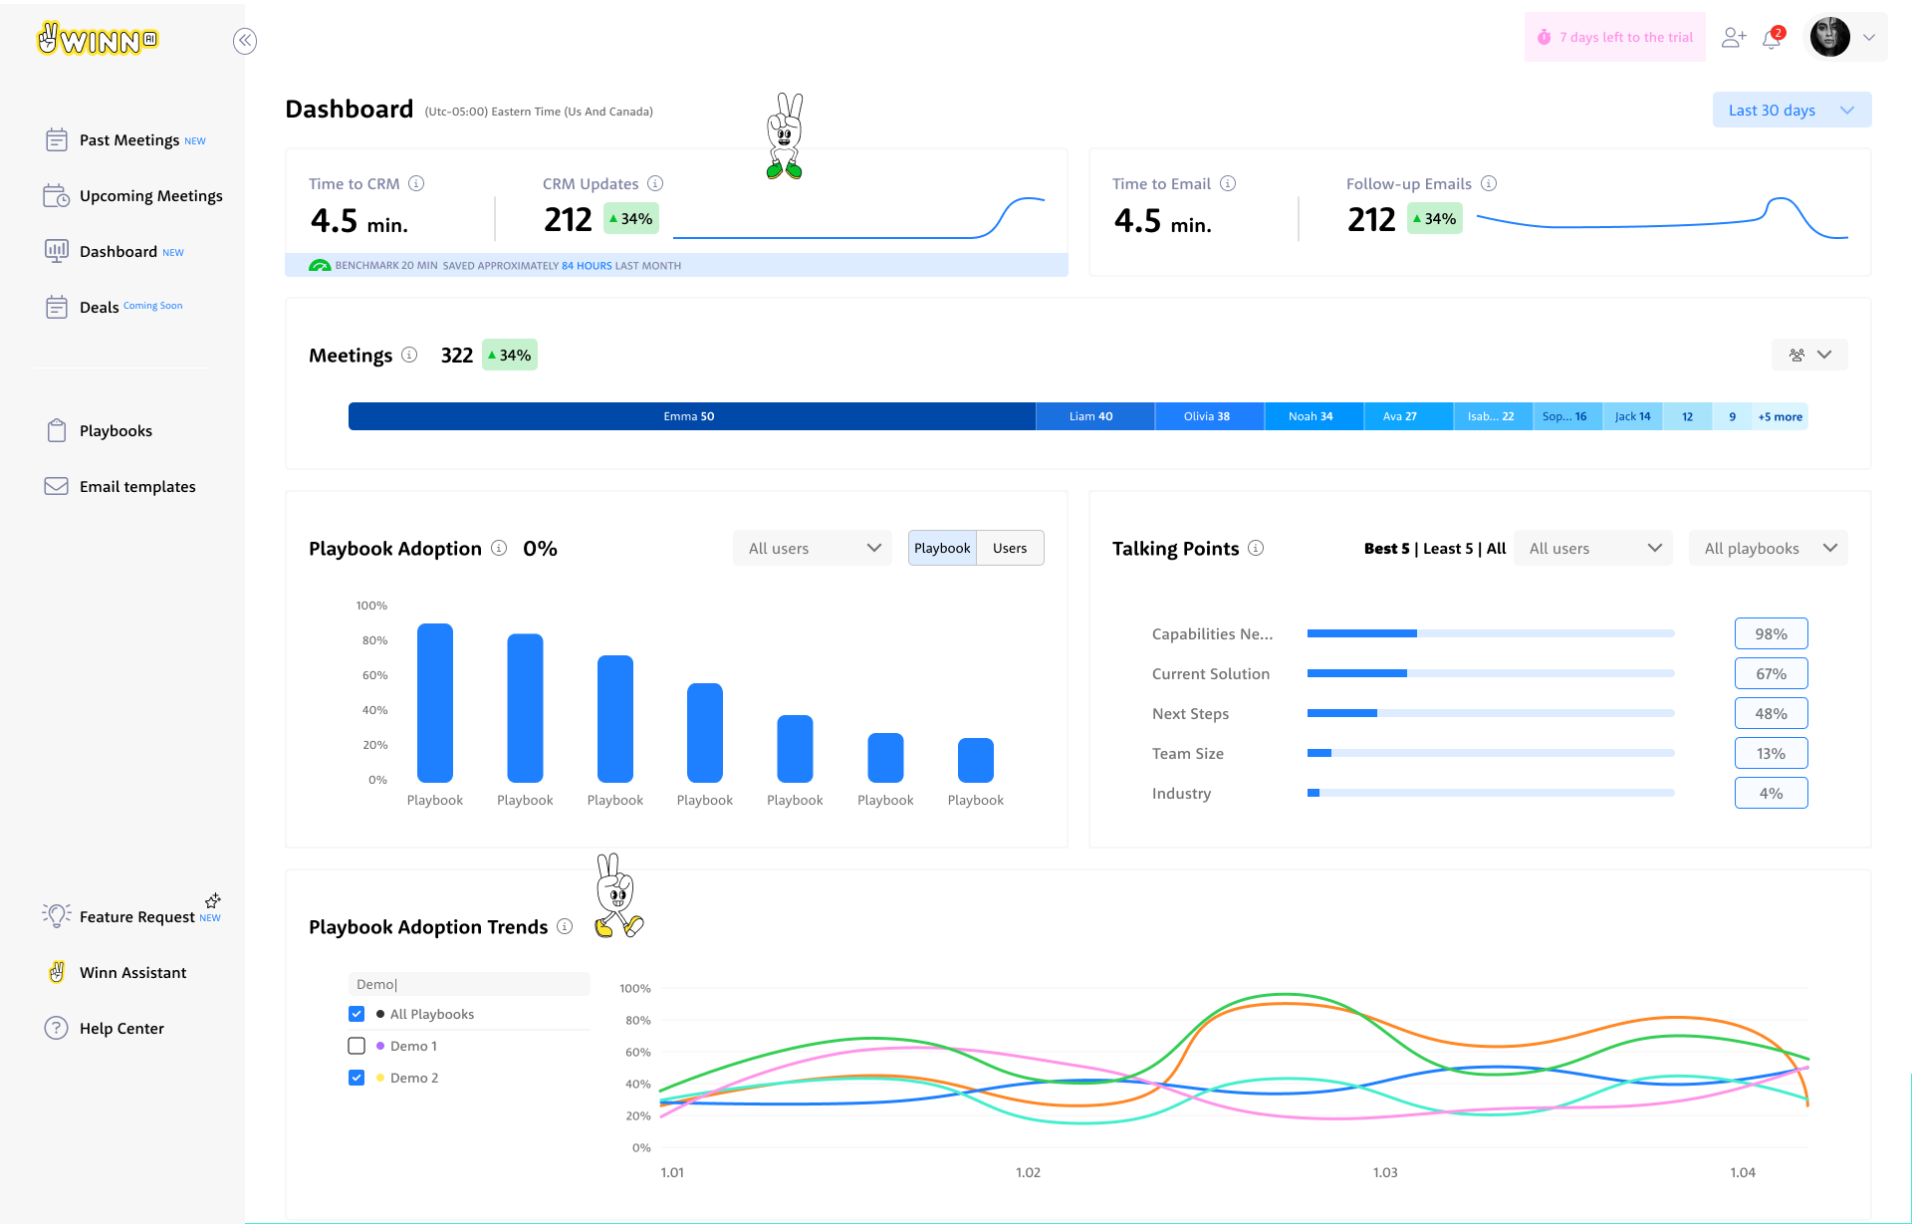Click the Demo search input field
1912x1224 pixels.
coord(468,984)
